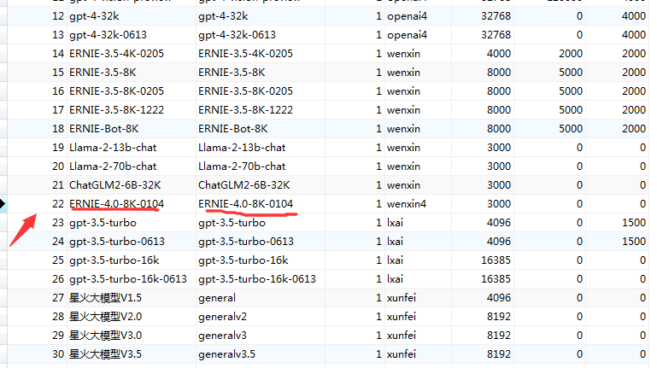The image size is (657, 368).
Task: Click the 3000 value in row 20
Action: (499, 166)
